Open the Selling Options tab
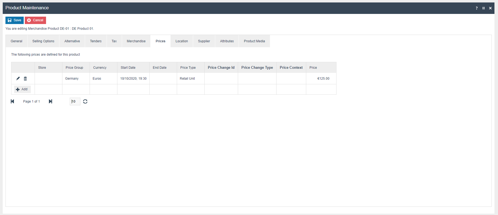 pyautogui.click(x=43, y=41)
